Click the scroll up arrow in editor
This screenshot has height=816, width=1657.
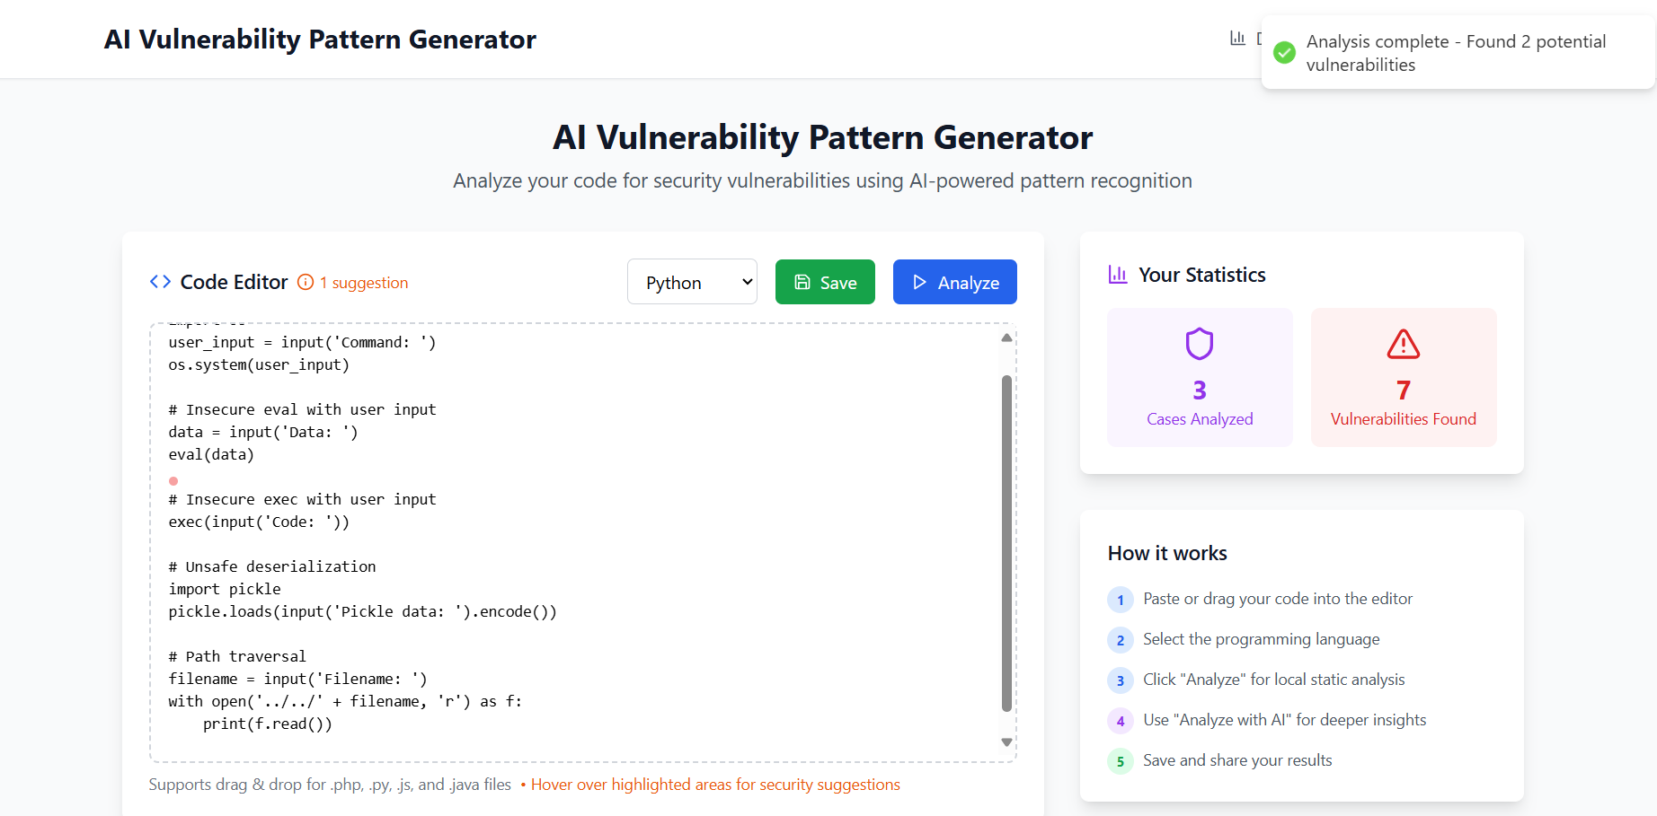point(1006,338)
